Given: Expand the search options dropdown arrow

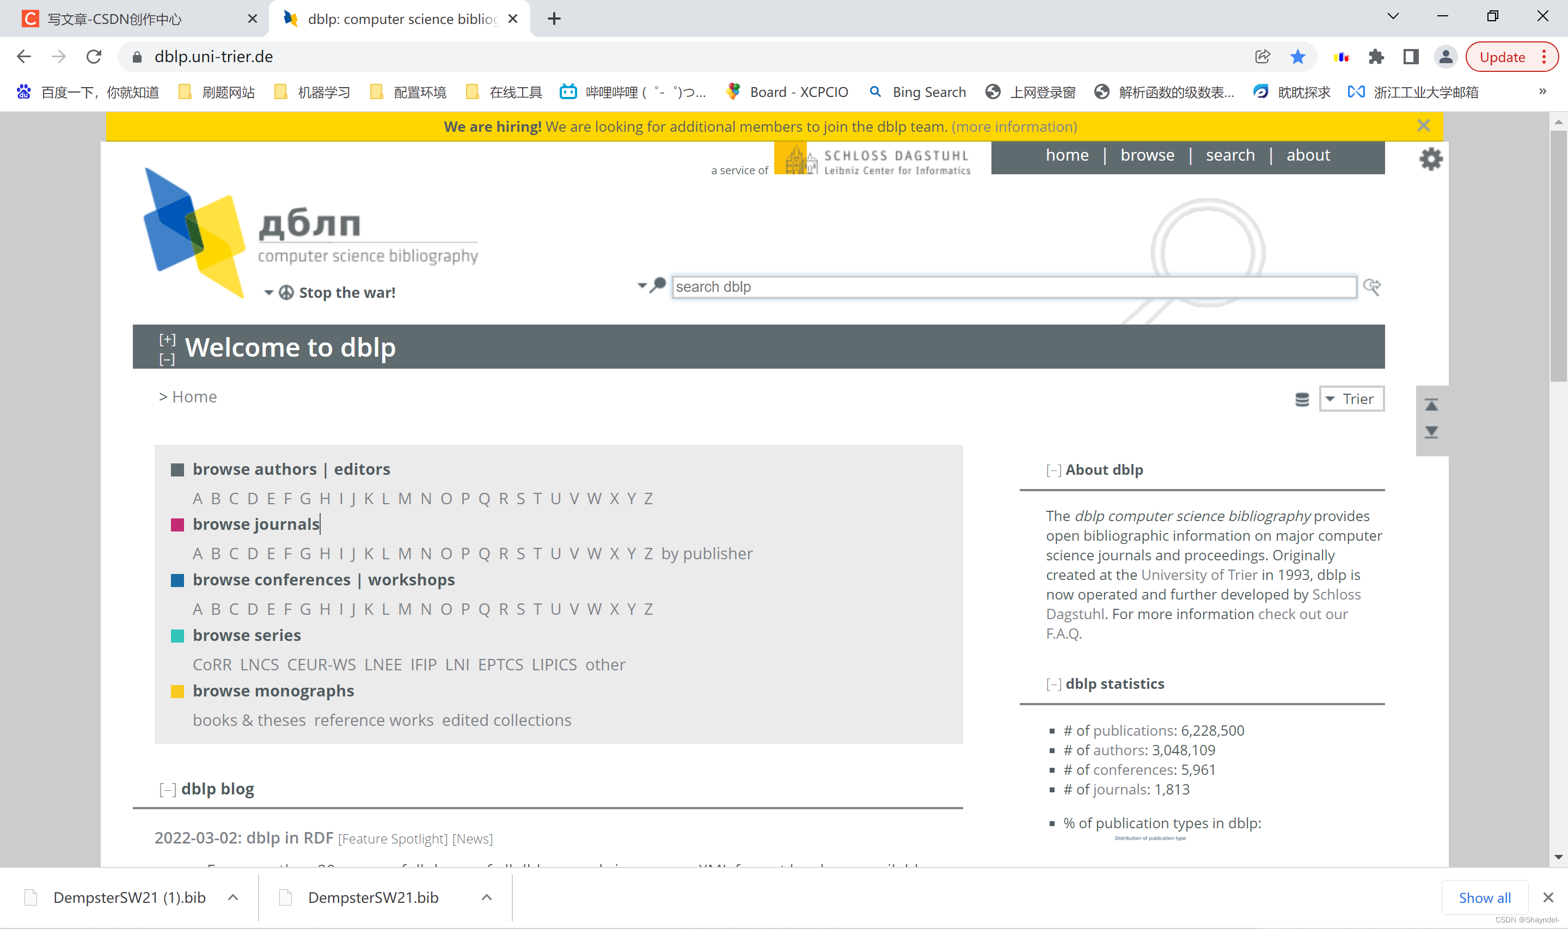Looking at the screenshot, I should [641, 285].
